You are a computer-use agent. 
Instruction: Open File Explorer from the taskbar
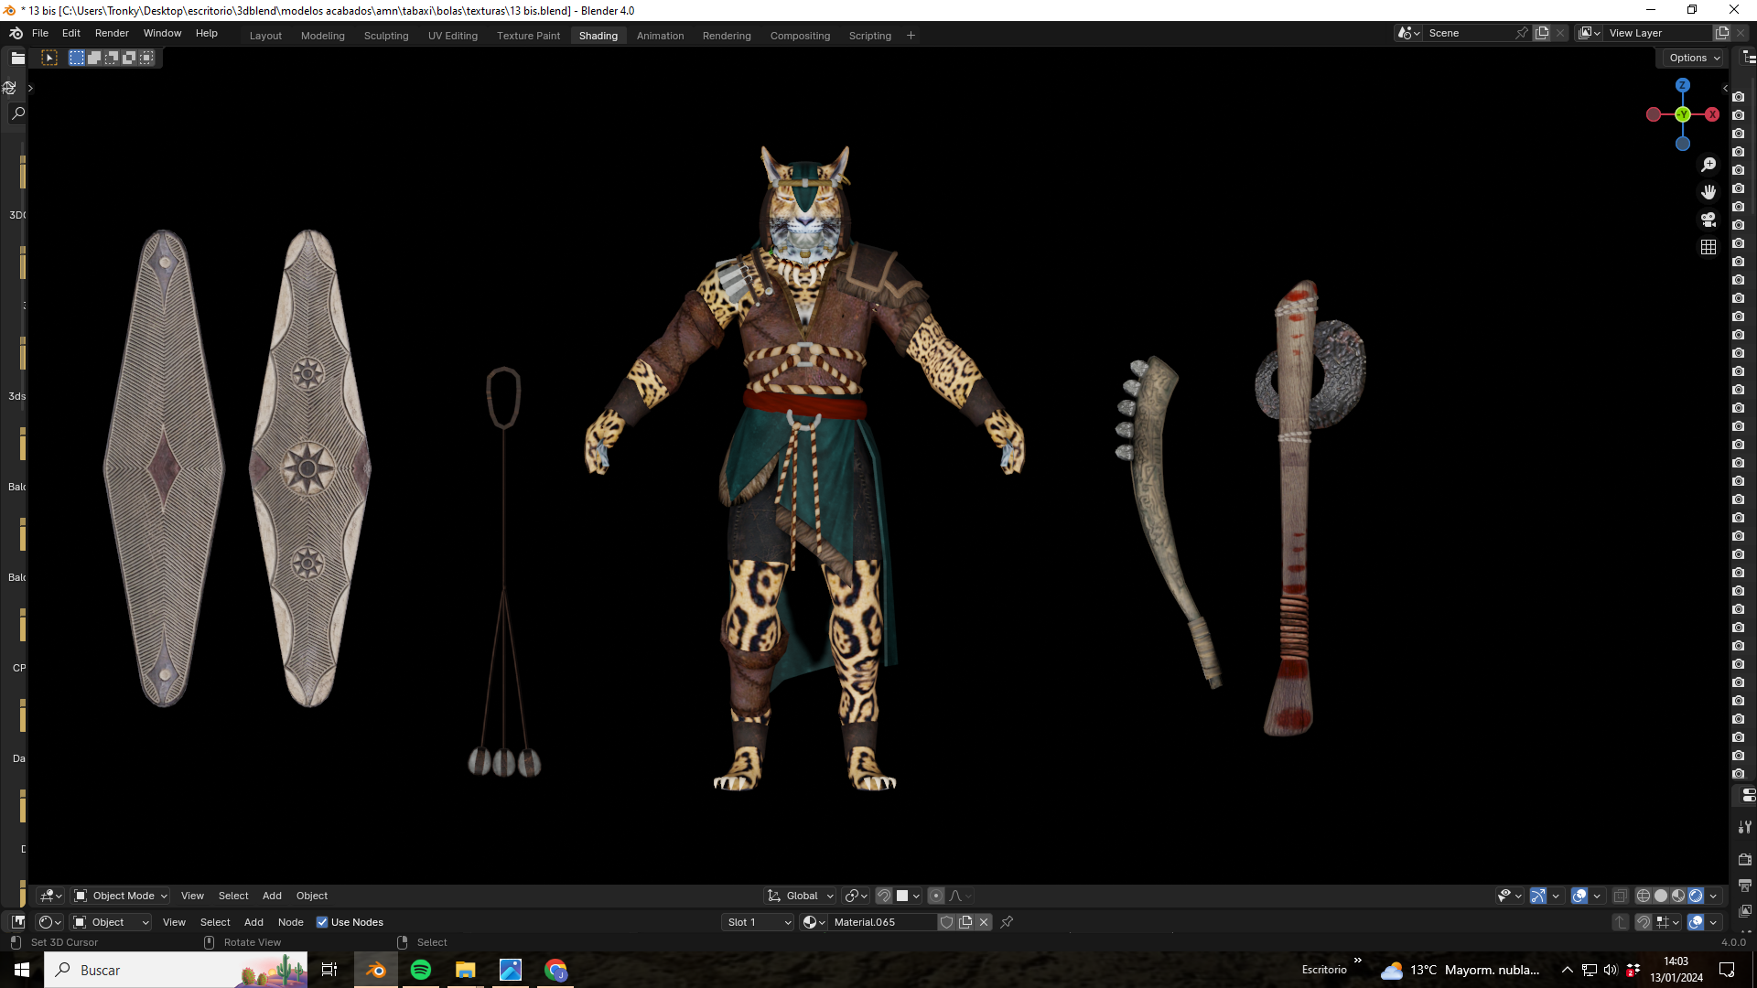[466, 970]
